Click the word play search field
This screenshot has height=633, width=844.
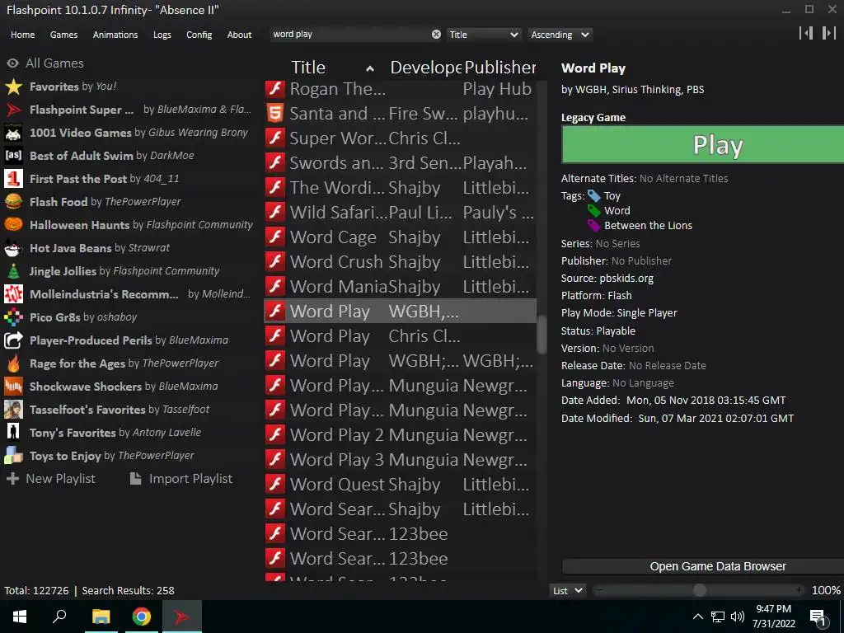pyautogui.click(x=349, y=34)
